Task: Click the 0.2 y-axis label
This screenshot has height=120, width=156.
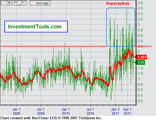Action: point(140,101)
